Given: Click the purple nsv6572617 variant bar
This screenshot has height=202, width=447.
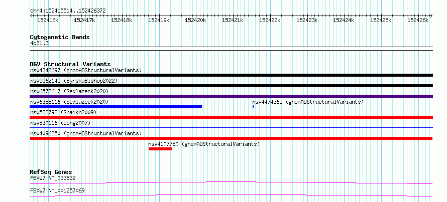Looking at the screenshot, I should 231,96.
